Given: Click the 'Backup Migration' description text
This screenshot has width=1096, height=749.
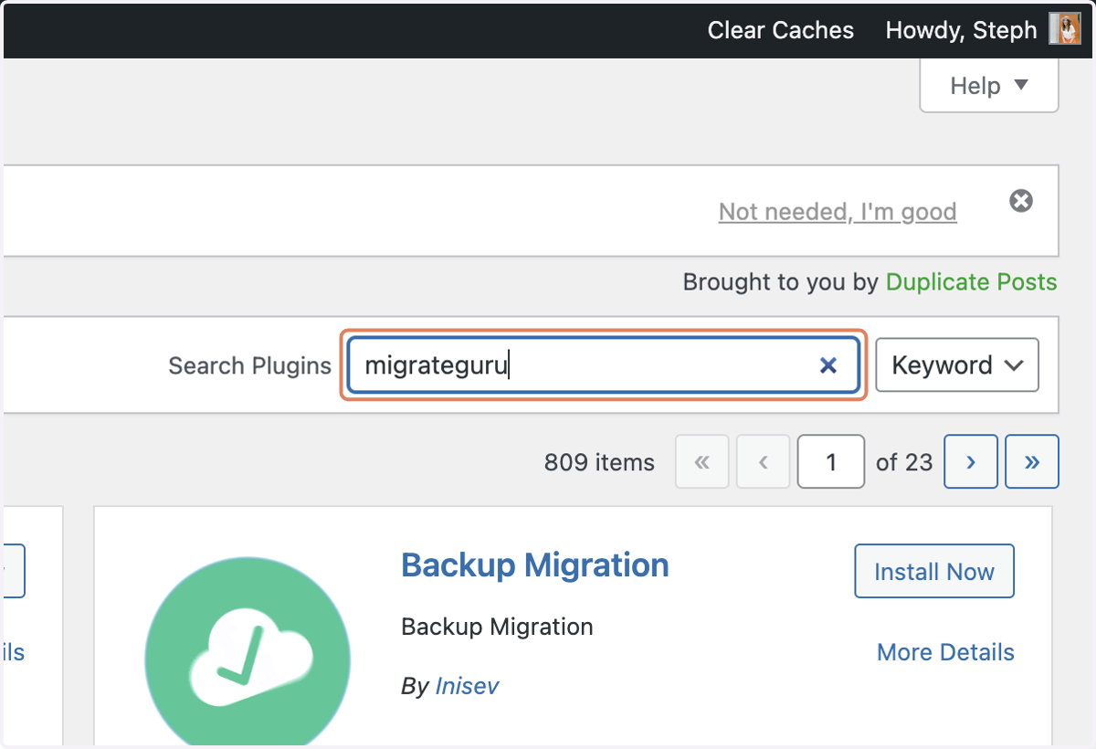Looking at the screenshot, I should pyautogui.click(x=497, y=628).
